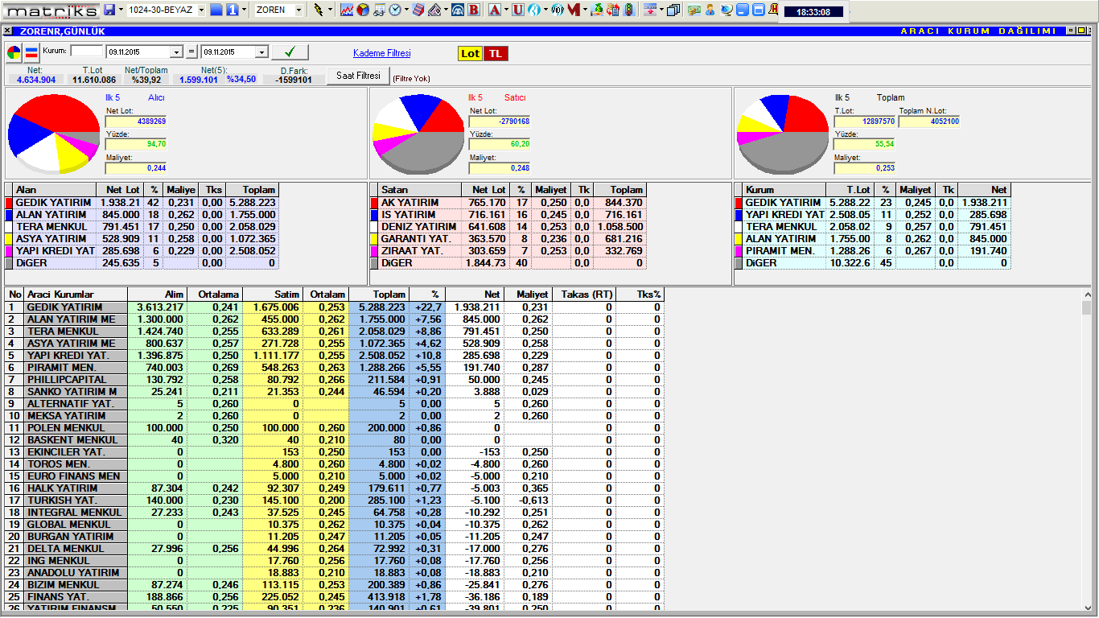Click the red letter B toolbar icon
Viewport: 1099px width, 618px height.
pyautogui.click(x=474, y=10)
